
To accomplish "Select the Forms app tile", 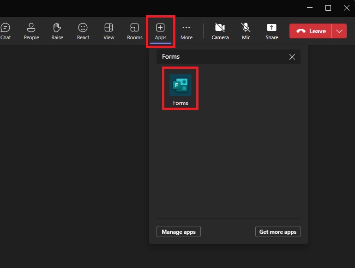I will click(x=181, y=89).
